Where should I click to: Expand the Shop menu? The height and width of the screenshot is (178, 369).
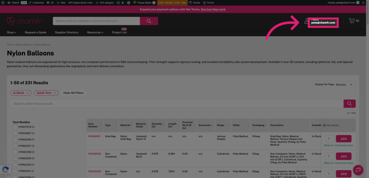coord(12,32)
